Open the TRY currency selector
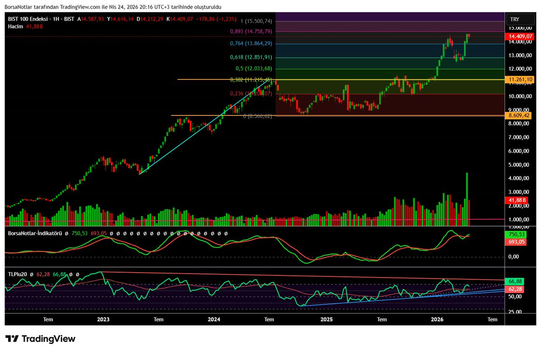This screenshot has height=352, width=541. pos(520,19)
